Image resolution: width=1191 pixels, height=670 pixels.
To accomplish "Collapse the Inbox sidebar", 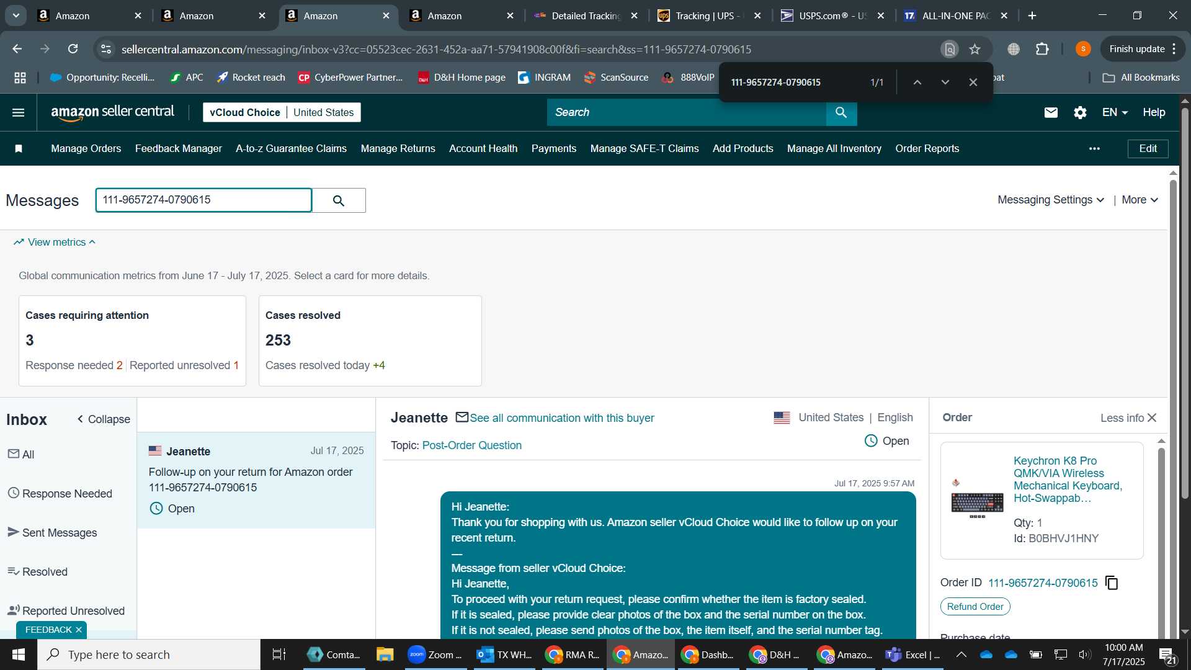I will click(x=103, y=419).
